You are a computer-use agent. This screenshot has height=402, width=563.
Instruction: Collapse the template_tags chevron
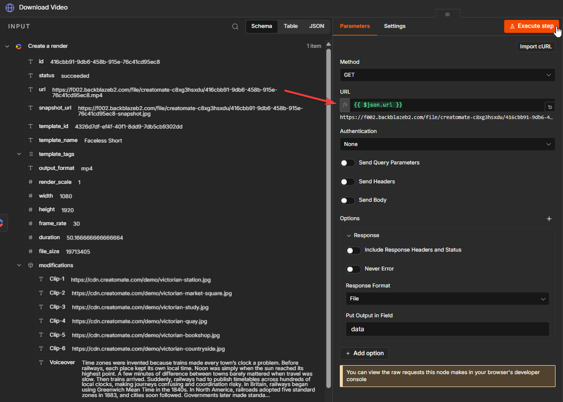point(19,154)
